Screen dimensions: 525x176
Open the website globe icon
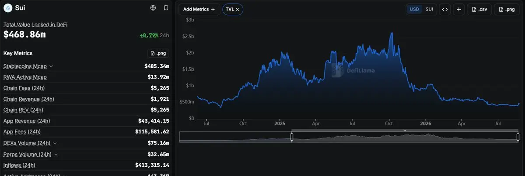153,8
